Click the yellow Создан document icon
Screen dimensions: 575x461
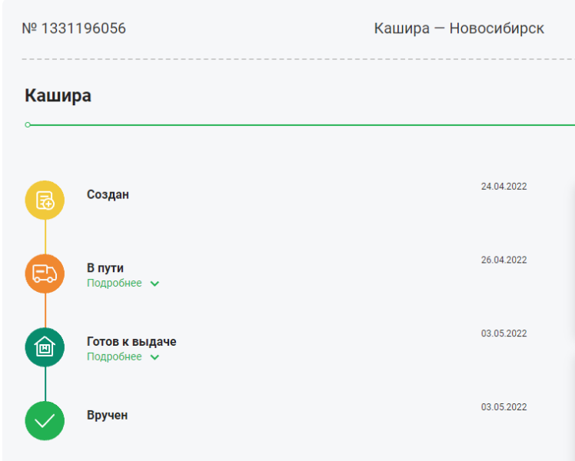pyautogui.click(x=45, y=201)
